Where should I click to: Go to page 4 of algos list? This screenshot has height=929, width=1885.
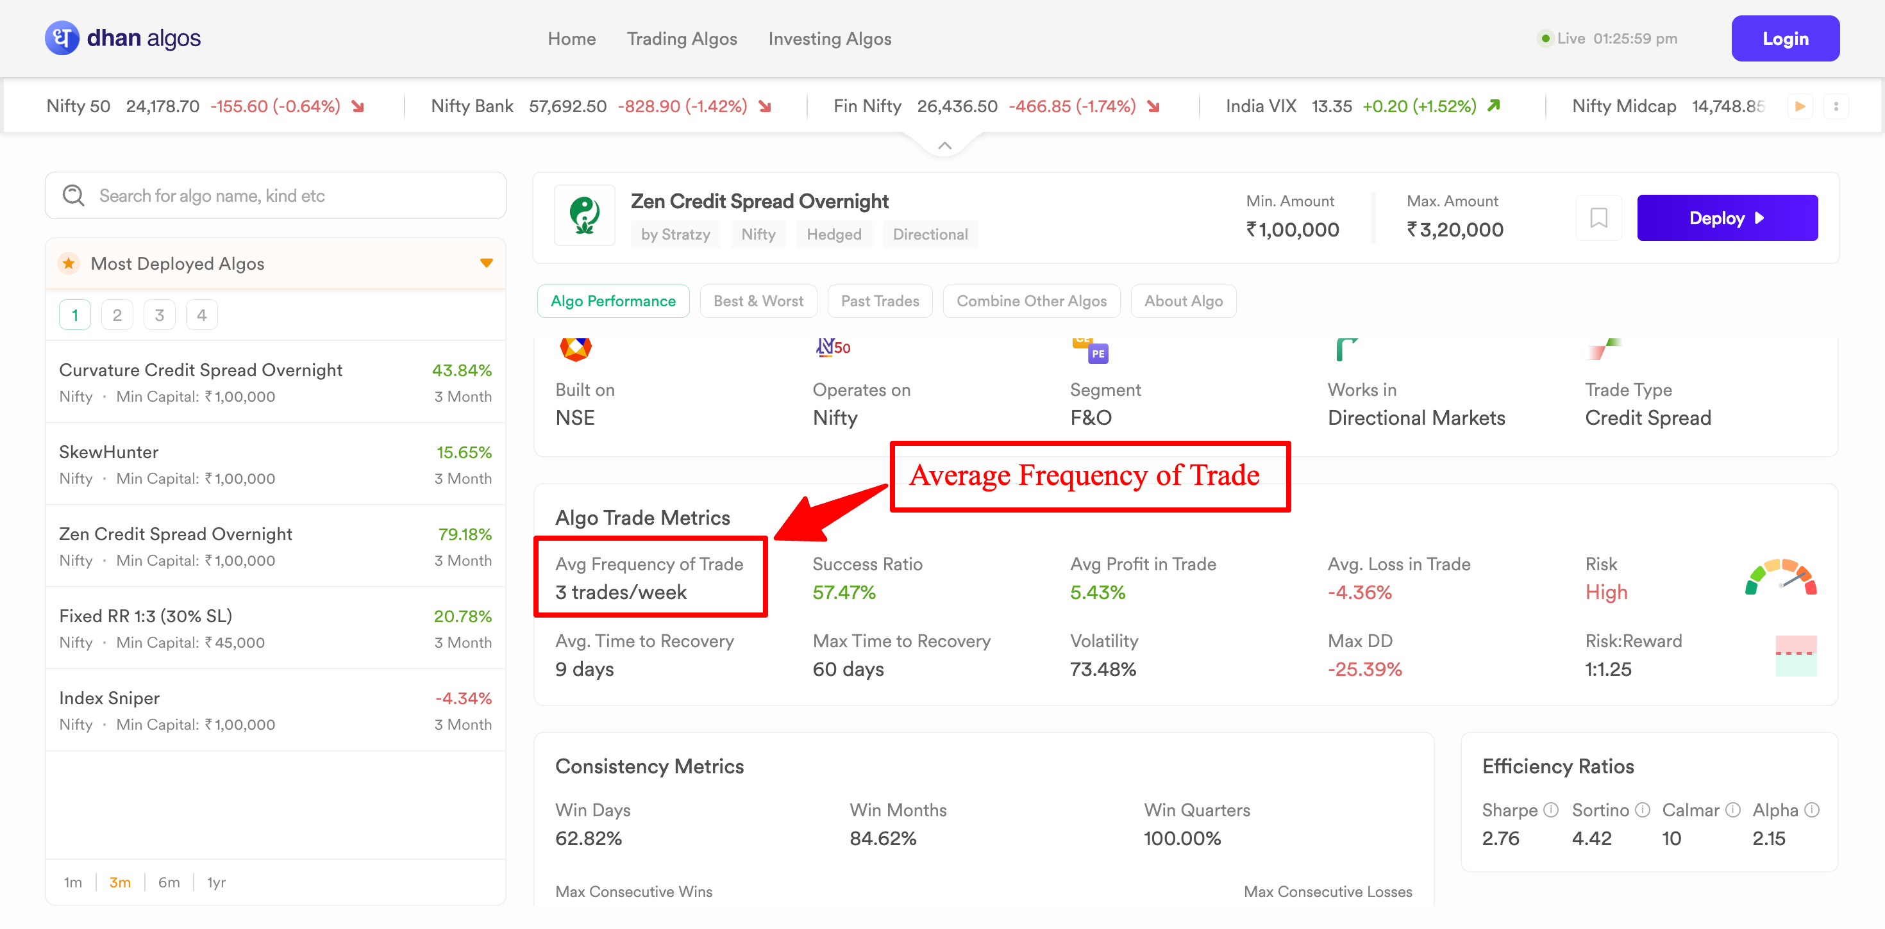pyautogui.click(x=202, y=315)
